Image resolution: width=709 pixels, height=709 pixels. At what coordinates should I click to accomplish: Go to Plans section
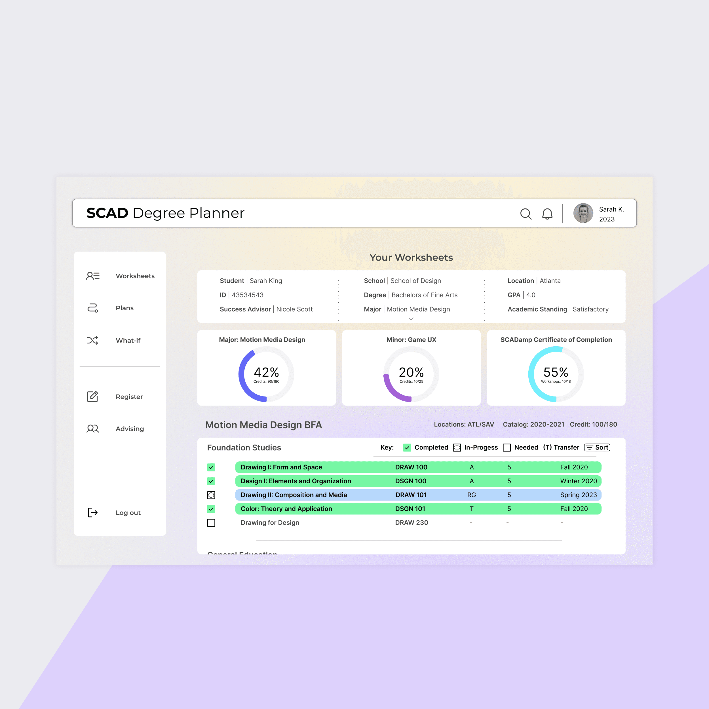(125, 308)
